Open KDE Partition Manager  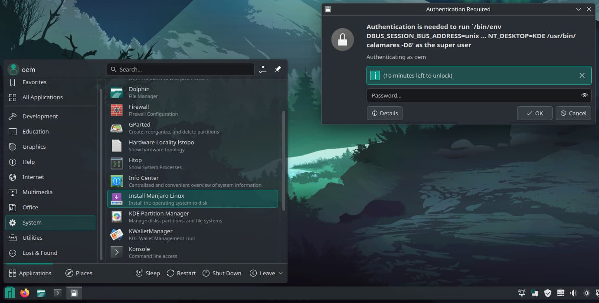point(192,217)
